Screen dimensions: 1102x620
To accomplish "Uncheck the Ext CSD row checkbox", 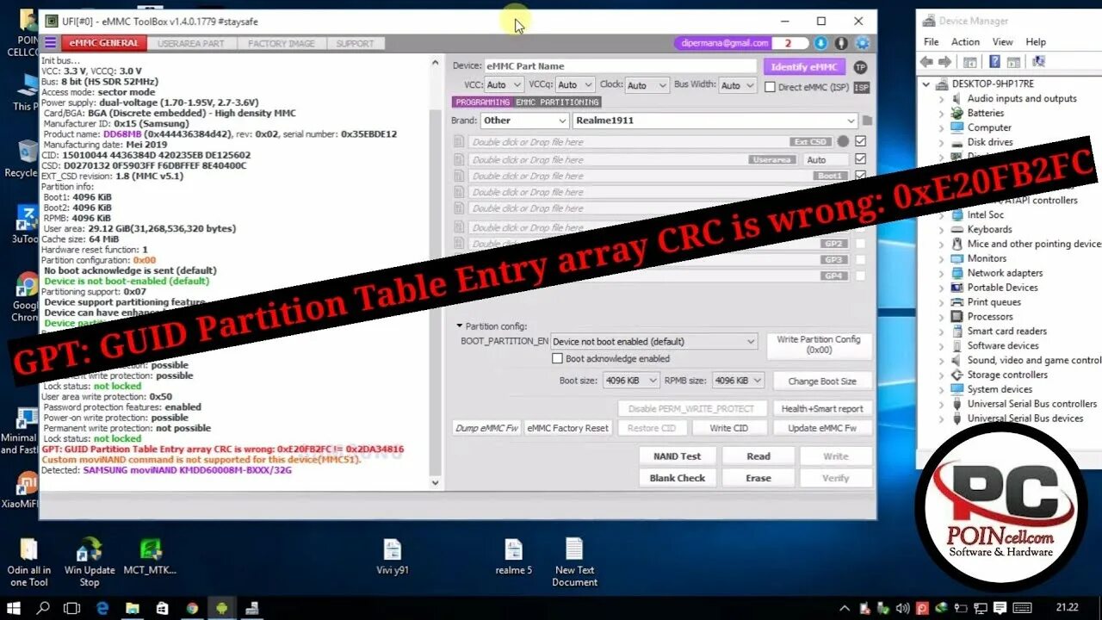I will [860, 141].
